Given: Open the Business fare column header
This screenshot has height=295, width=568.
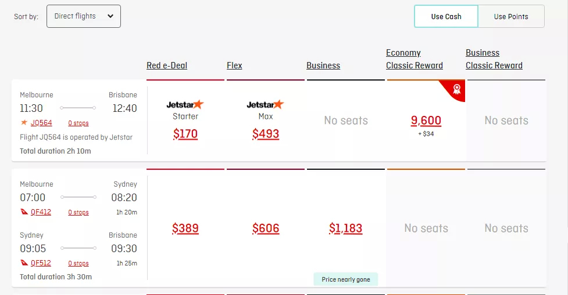Looking at the screenshot, I should [x=323, y=65].
